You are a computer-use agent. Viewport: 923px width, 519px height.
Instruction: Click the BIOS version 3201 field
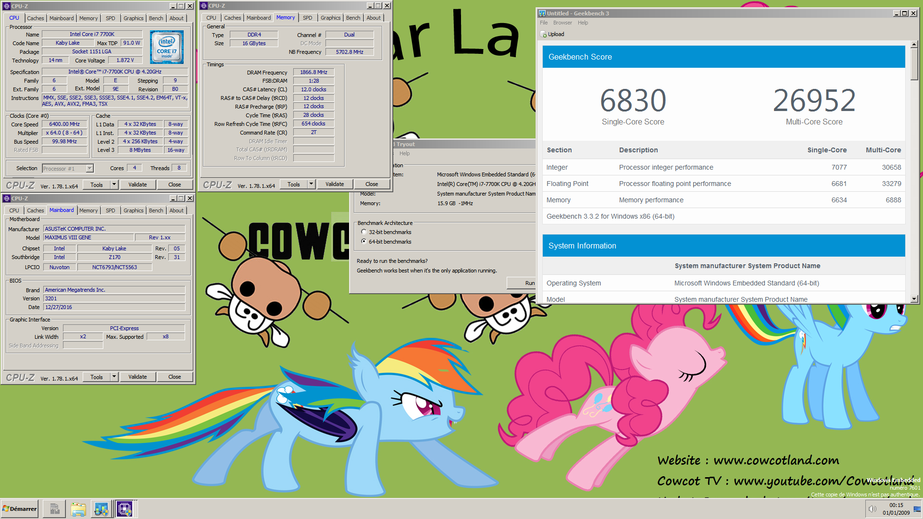click(x=114, y=298)
